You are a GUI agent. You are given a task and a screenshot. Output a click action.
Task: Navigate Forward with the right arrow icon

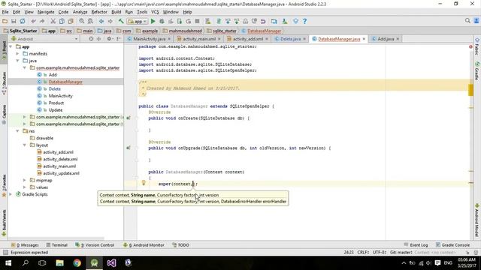click(x=110, y=21)
